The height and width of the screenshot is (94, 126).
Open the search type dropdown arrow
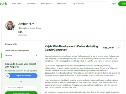pyautogui.click(x=76, y=4)
